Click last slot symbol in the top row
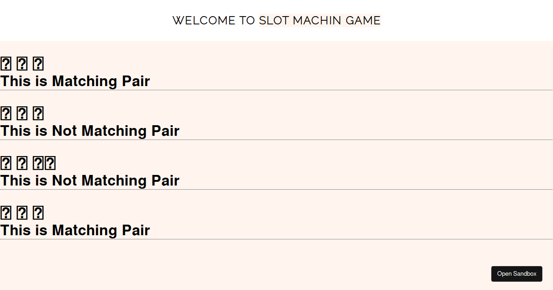Screen dimensions: 553x290 [x=38, y=64]
